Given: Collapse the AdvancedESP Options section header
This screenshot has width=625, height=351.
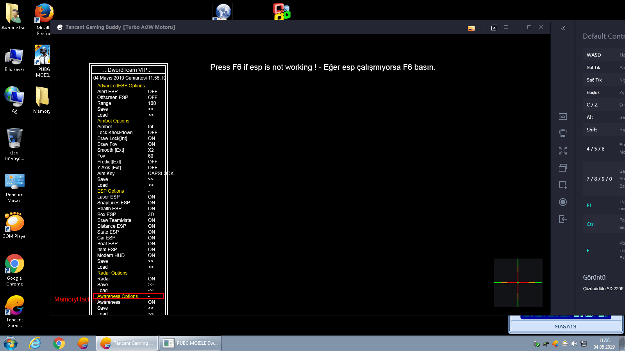Looking at the screenshot, I should pyautogui.click(x=121, y=86).
